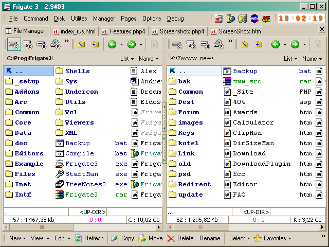This screenshot has height=247, width=329.
Task: Open the File menu
Action: click(x=13, y=19)
